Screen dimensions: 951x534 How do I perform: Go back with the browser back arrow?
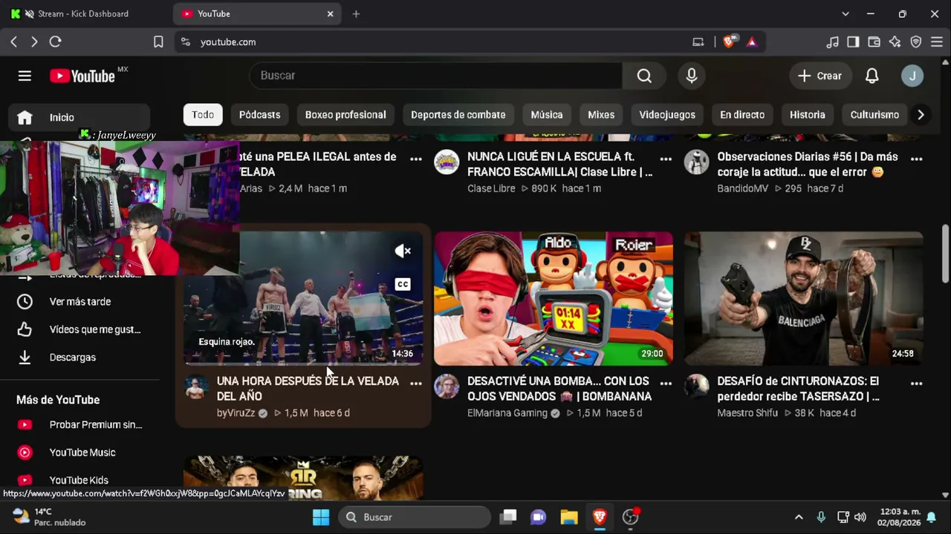point(14,42)
